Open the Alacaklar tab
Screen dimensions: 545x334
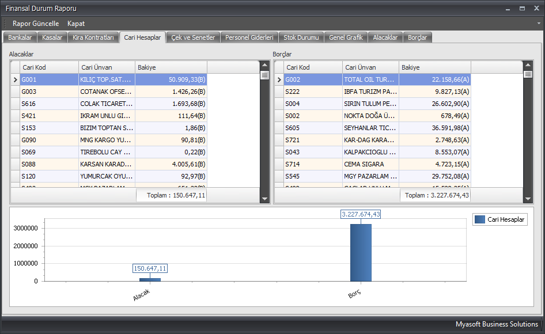point(385,37)
